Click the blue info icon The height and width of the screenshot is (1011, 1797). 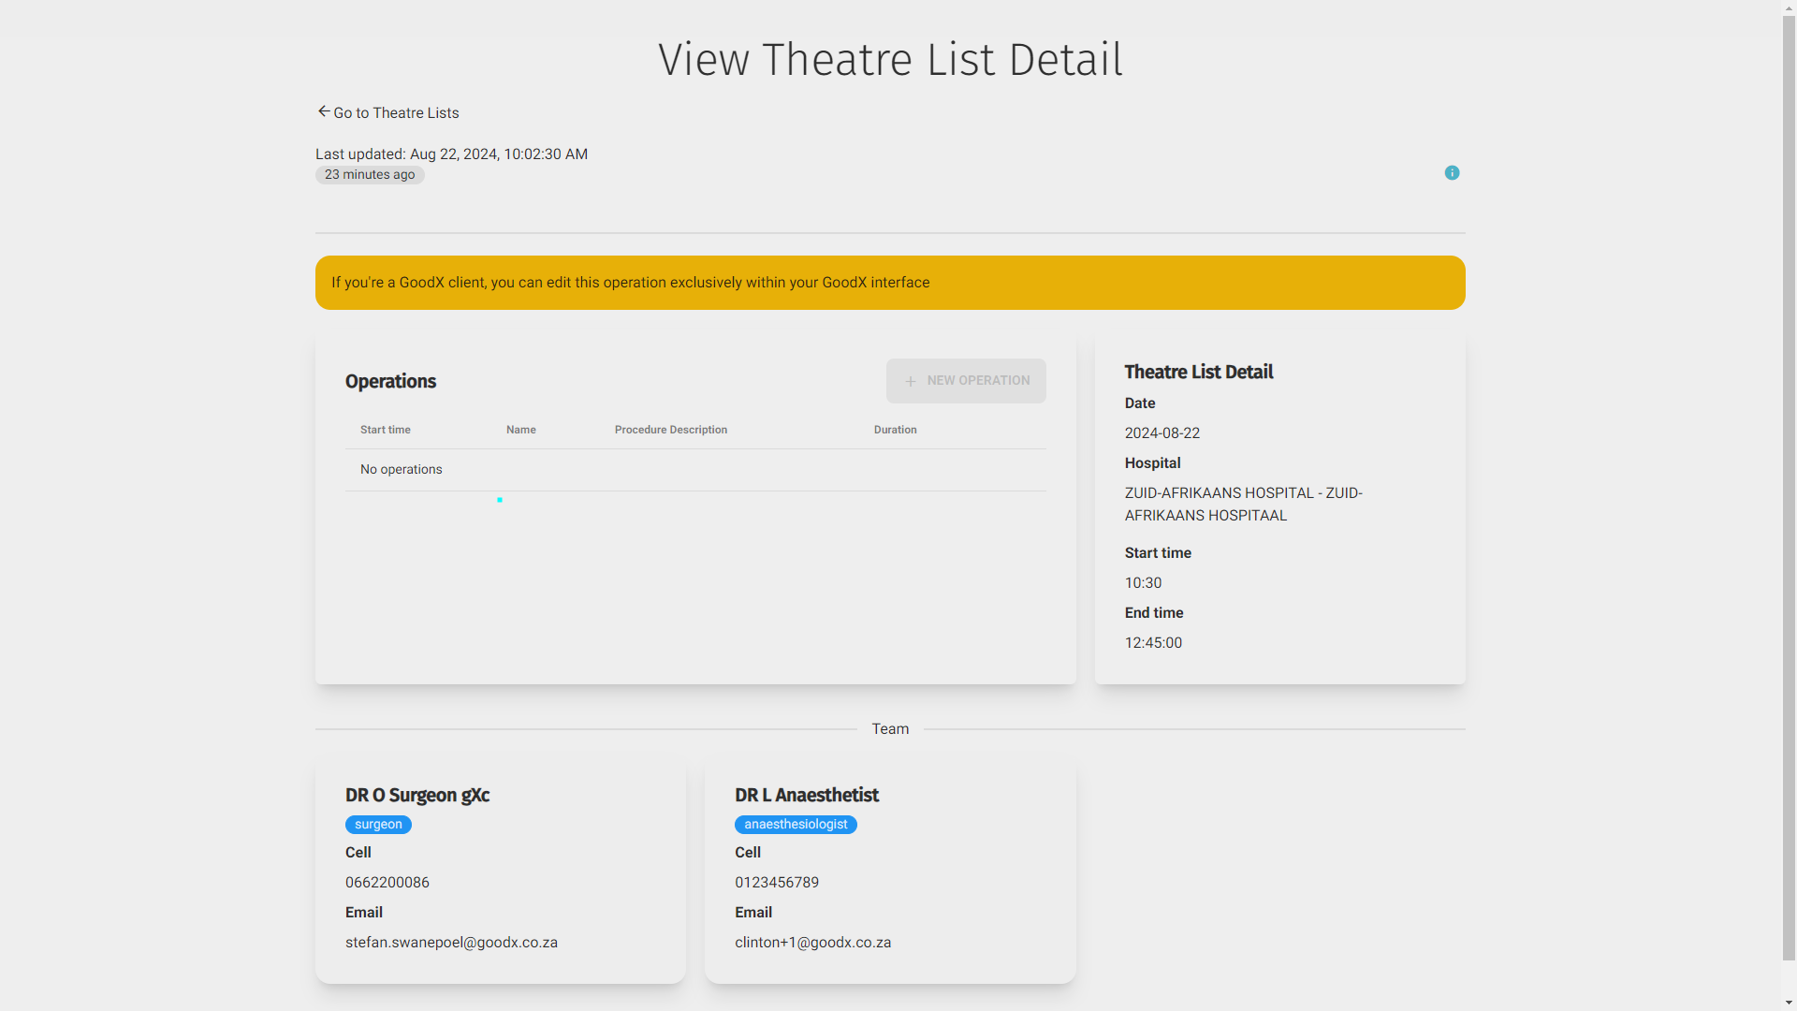(1452, 173)
